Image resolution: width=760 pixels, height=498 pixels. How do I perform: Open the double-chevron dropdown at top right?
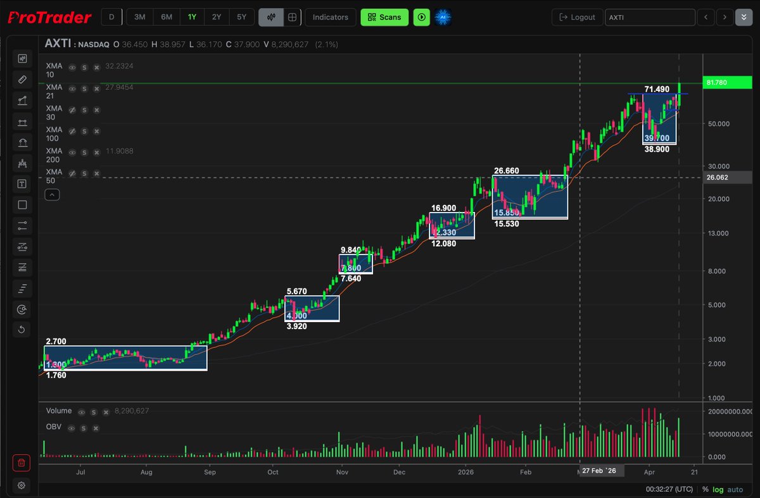click(744, 17)
